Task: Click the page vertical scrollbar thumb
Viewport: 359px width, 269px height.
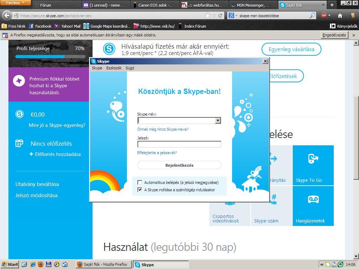Action: click(356, 138)
